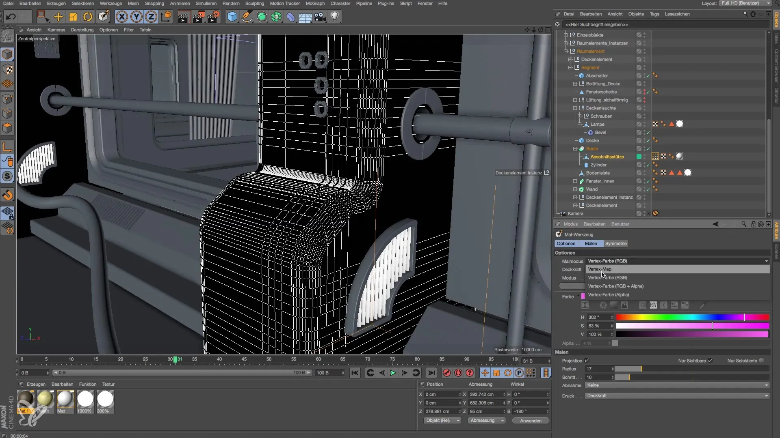This screenshot has height=438, width=780.
Task: Add a light object bulb icon
Action: (x=335, y=17)
